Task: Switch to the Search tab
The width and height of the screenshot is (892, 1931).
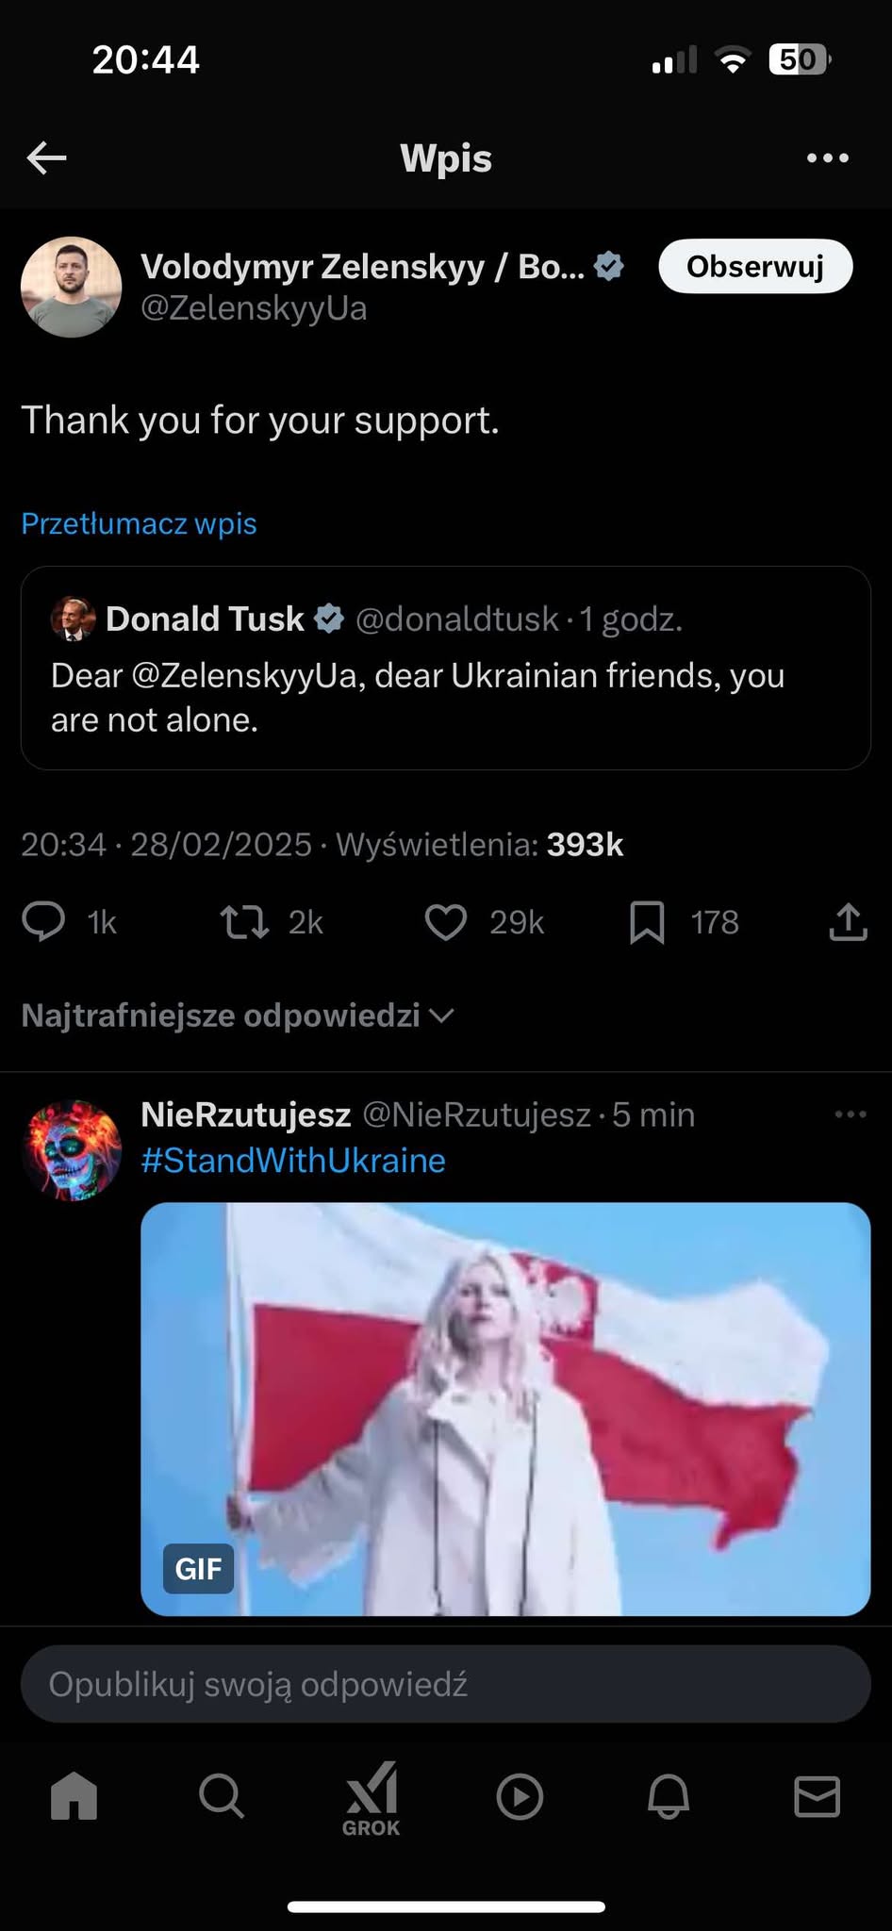Action: (x=222, y=1796)
